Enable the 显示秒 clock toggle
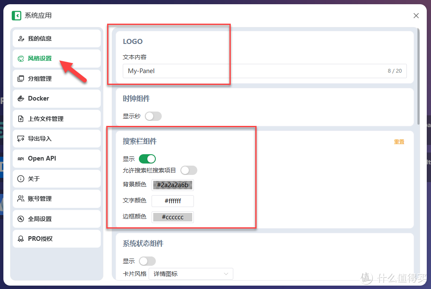This screenshot has width=431, height=289. 153,116
